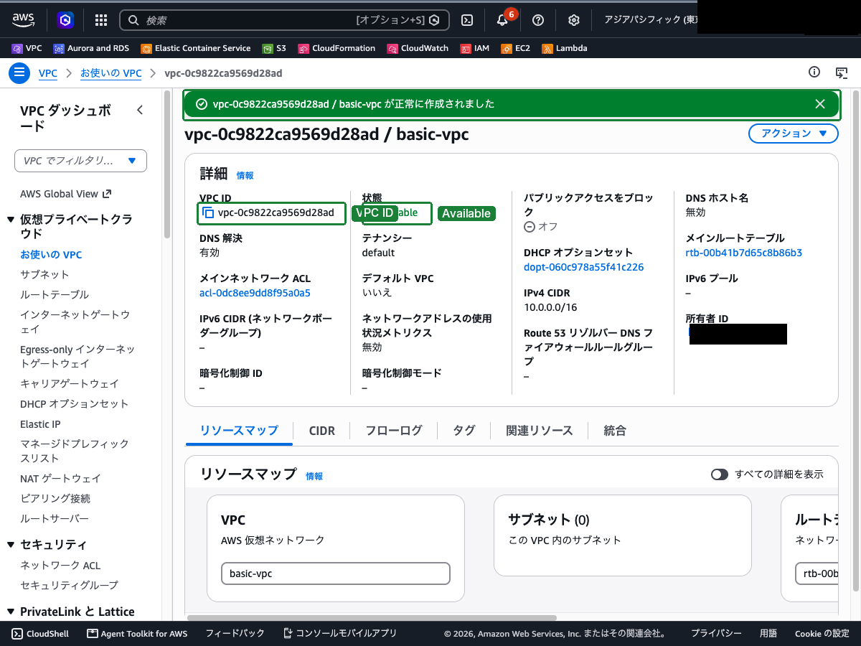Open the VPC favorites shortcut
The image size is (861, 646).
click(x=27, y=48)
